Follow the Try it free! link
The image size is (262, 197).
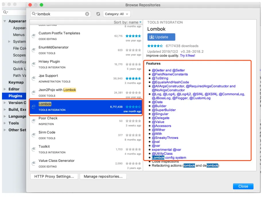click(x=187, y=56)
